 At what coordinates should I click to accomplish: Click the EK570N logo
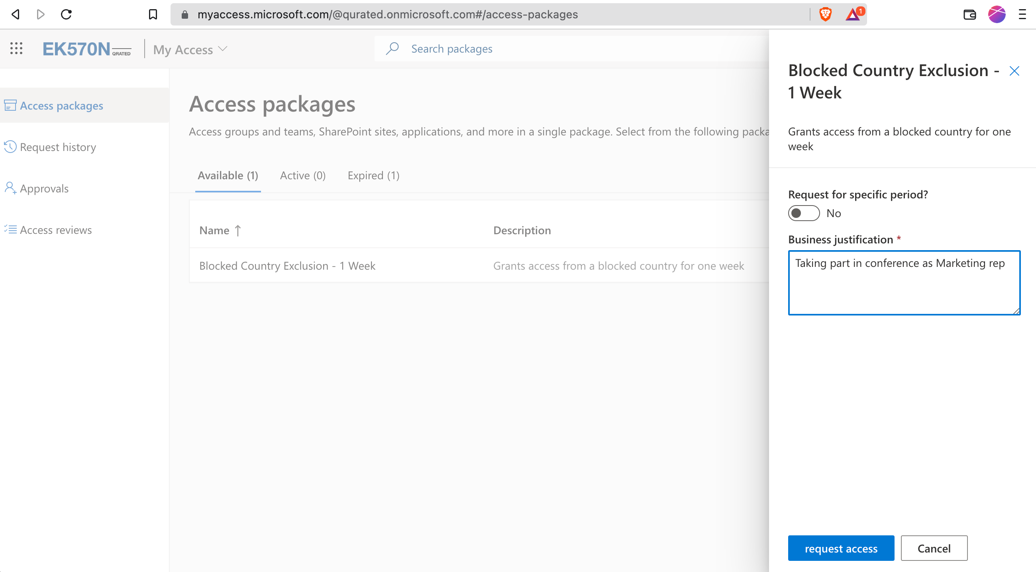[86, 49]
